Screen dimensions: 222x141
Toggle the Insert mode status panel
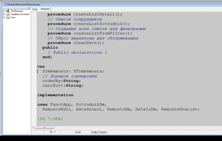point(82,132)
